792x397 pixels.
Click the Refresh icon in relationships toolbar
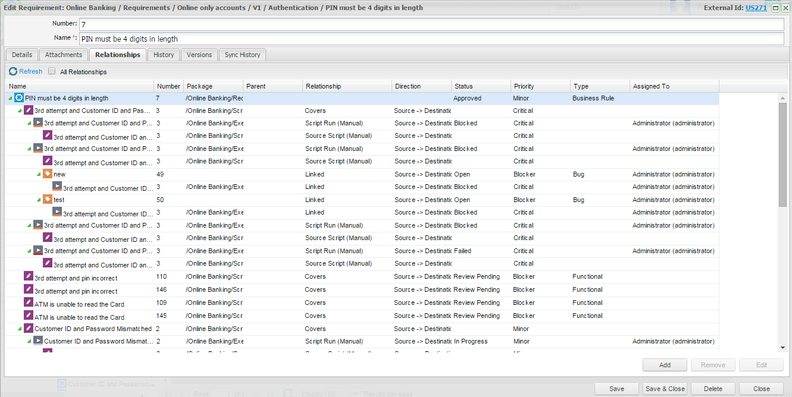pos(13,71)
